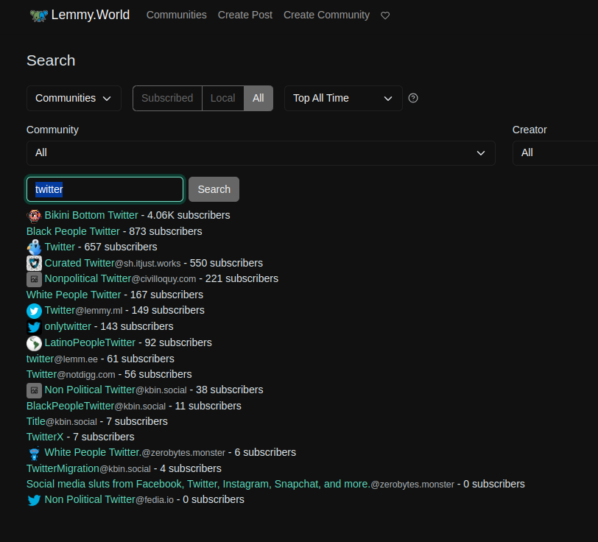The image size is (598, 542).
Task: Open Twitter@lemmy.ml community link
Action: [x=83, y=310]
